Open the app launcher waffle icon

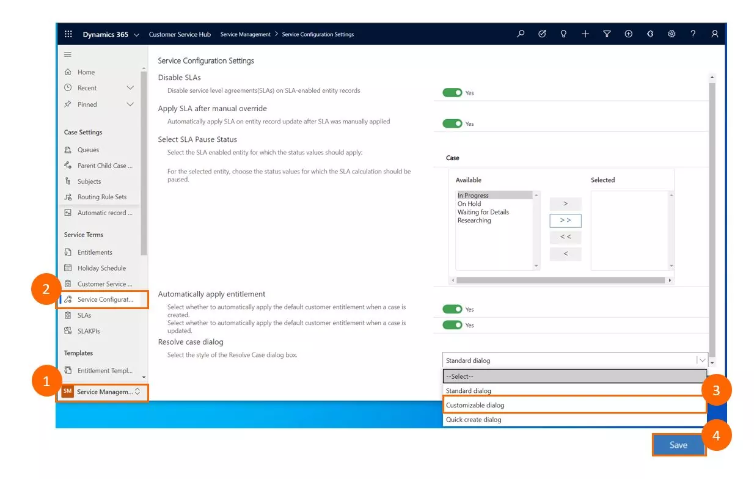pyautogui.click(x=68, y=34)
